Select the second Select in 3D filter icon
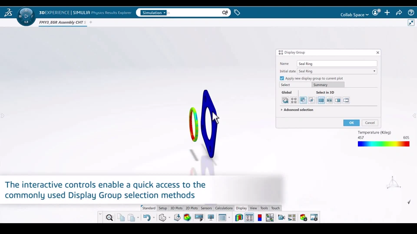This screenshot has width=417, height=234. pyautogui.click(x=330, y=100)
